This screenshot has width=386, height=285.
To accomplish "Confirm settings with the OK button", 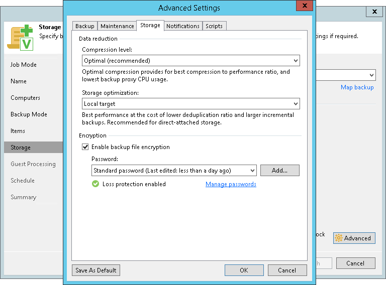I will pos(244,270).
